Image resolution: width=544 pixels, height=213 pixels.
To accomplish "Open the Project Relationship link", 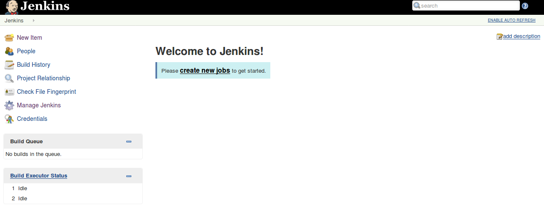I will (44, 78).
